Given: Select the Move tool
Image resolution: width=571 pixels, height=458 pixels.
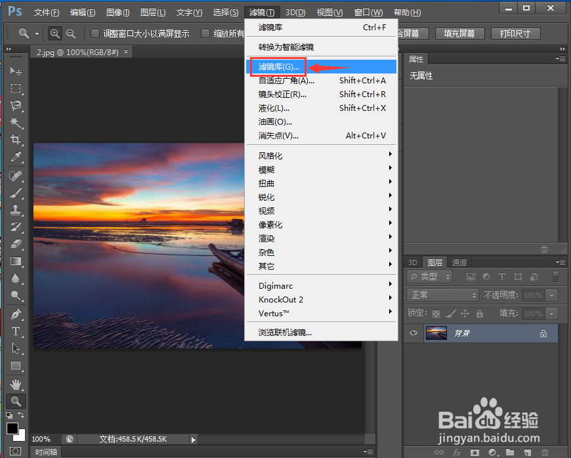Looking at the screenshot, I should point(15,71).
